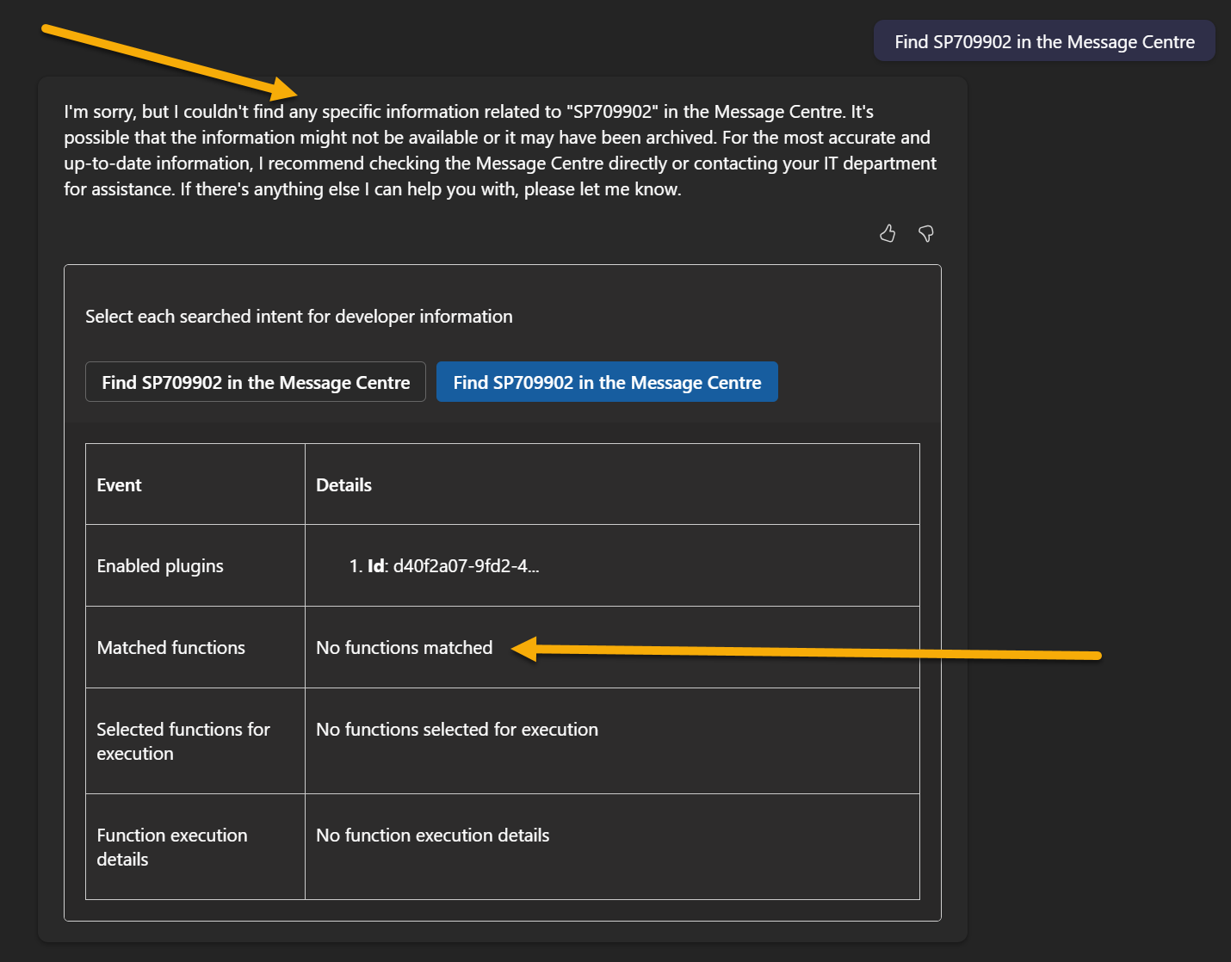
Task: Click the No function execution details text
Action: 432,836
